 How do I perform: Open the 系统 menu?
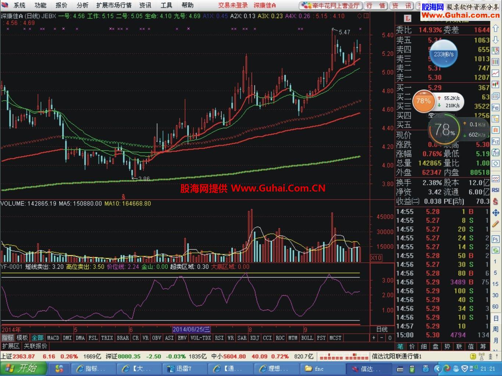[x=19, y=5]
